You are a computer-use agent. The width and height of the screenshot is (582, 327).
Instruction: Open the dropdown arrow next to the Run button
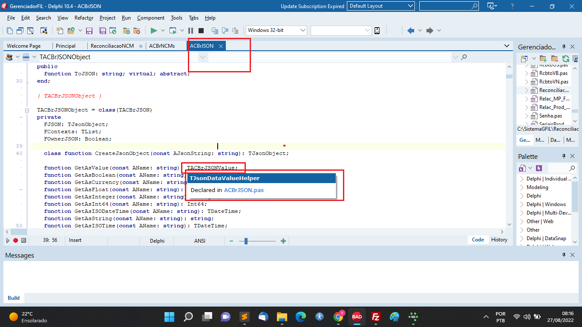(163, 31)
